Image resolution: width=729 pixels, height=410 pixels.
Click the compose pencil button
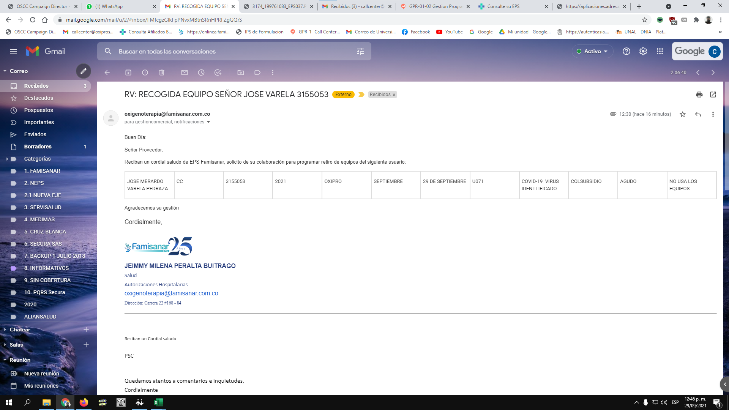(84, 71)
